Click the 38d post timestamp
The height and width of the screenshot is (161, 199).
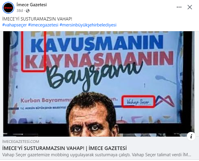click(x=20, y=11)
